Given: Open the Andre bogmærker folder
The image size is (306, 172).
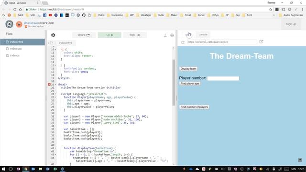Looking at the screenshot, I should pos(291,15).
